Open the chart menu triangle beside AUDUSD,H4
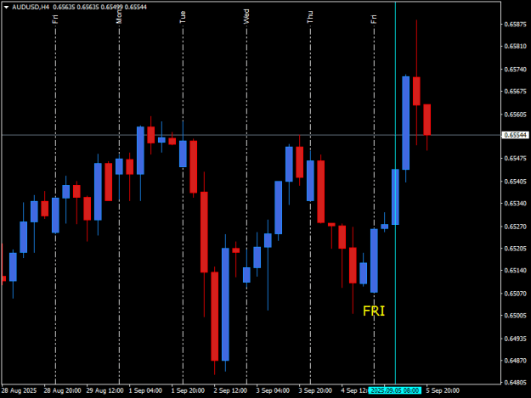The image size is (531, 398). [6, 7]
